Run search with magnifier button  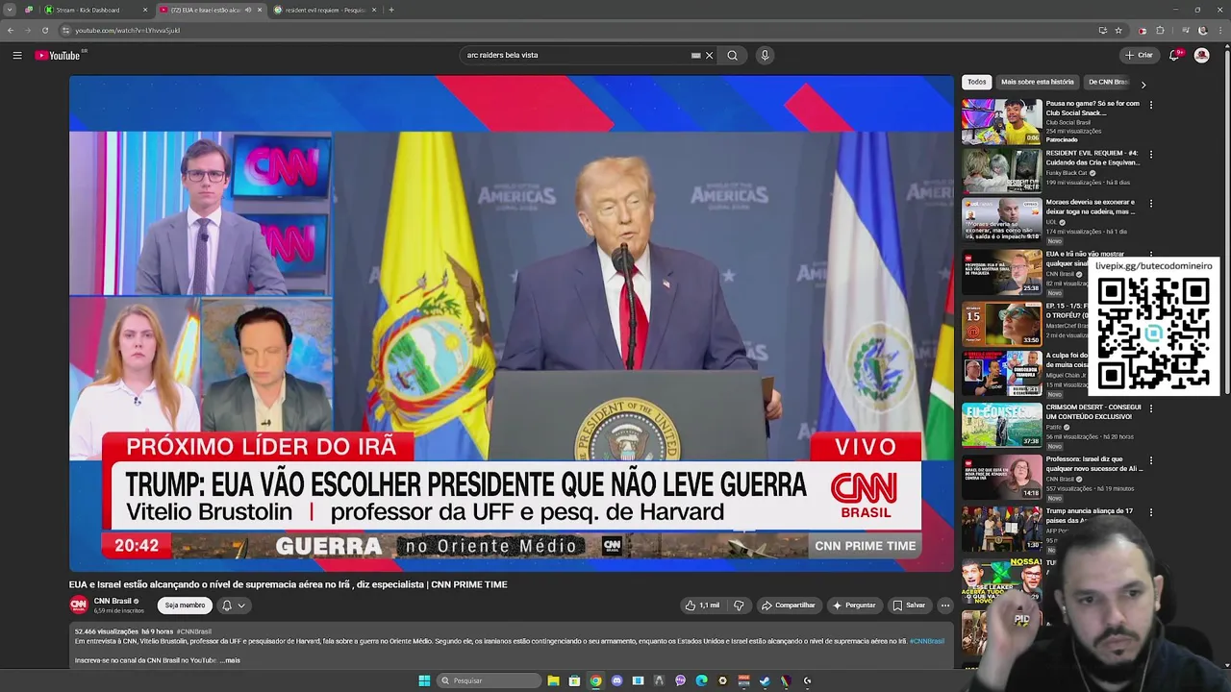pos(732,55)
